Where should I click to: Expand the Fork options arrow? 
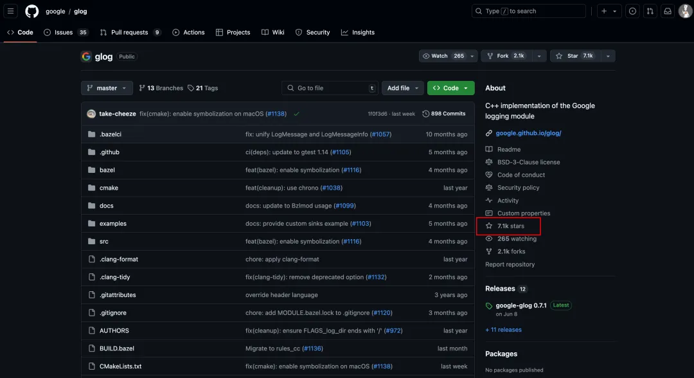538,56
